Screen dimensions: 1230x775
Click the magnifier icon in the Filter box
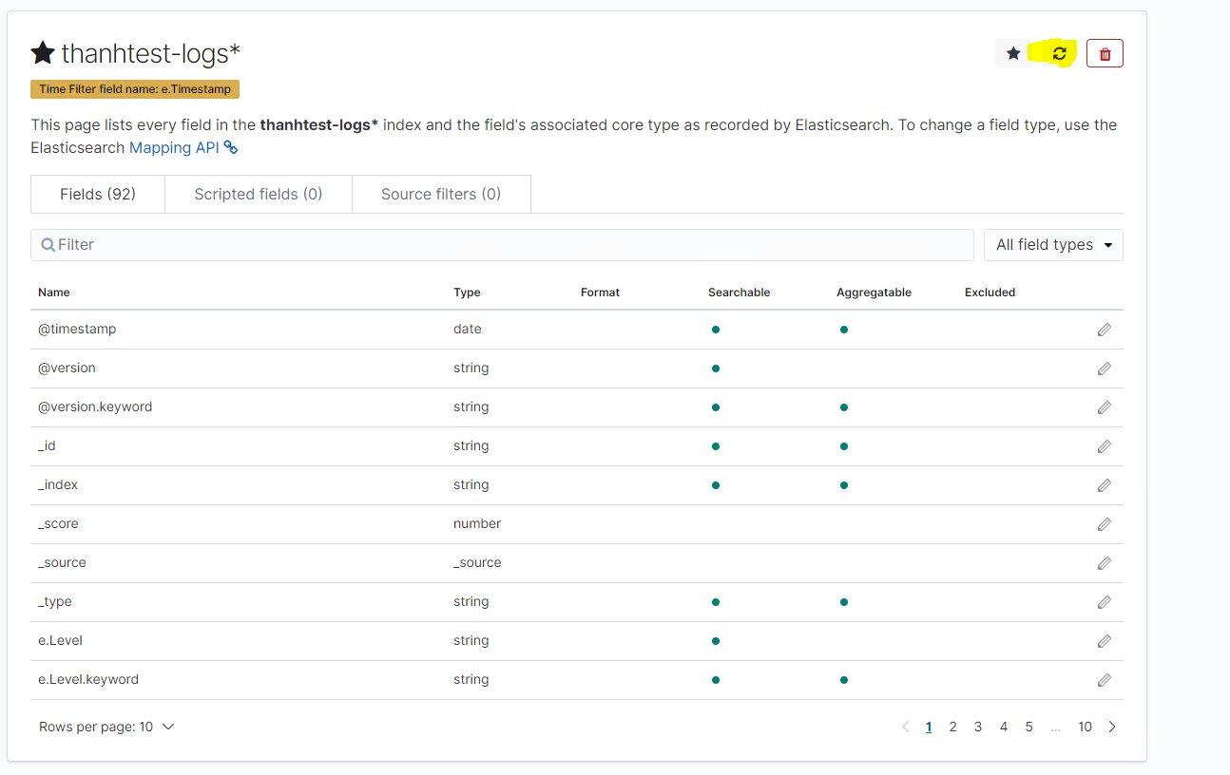[48, 244]
